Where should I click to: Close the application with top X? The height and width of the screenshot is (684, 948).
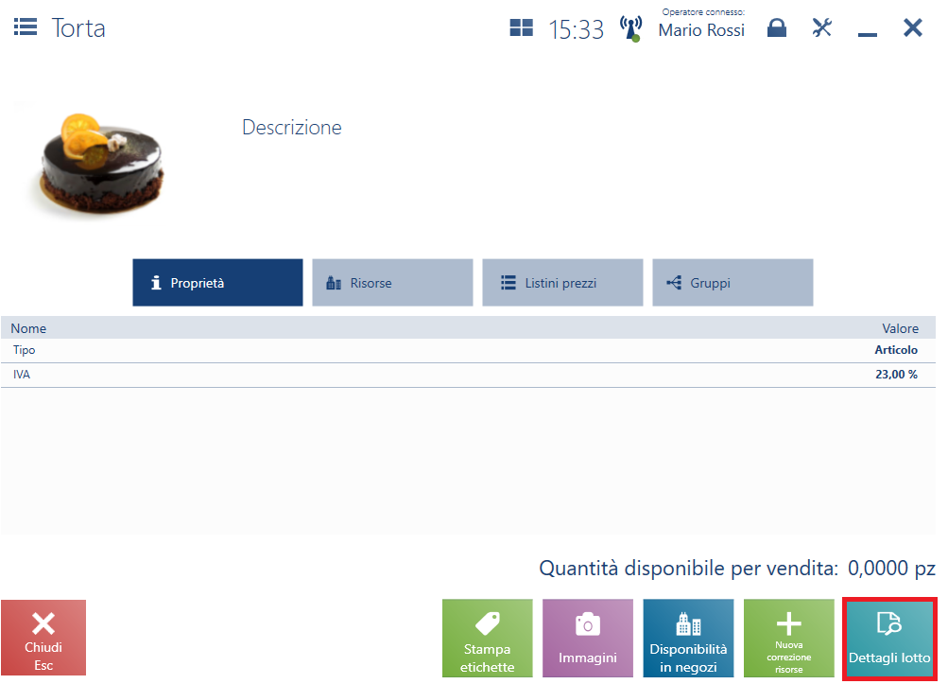click(x=913, y=27)
